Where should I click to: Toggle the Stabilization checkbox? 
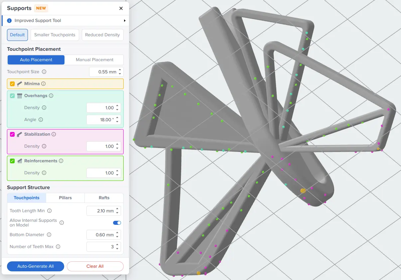pyautogui.click(x=12, y=134)
